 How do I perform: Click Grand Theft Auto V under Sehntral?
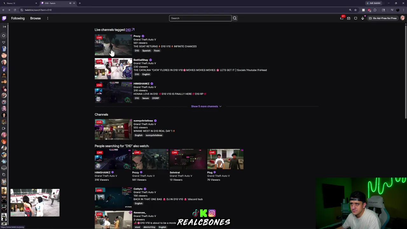click(x=181, y=176)
